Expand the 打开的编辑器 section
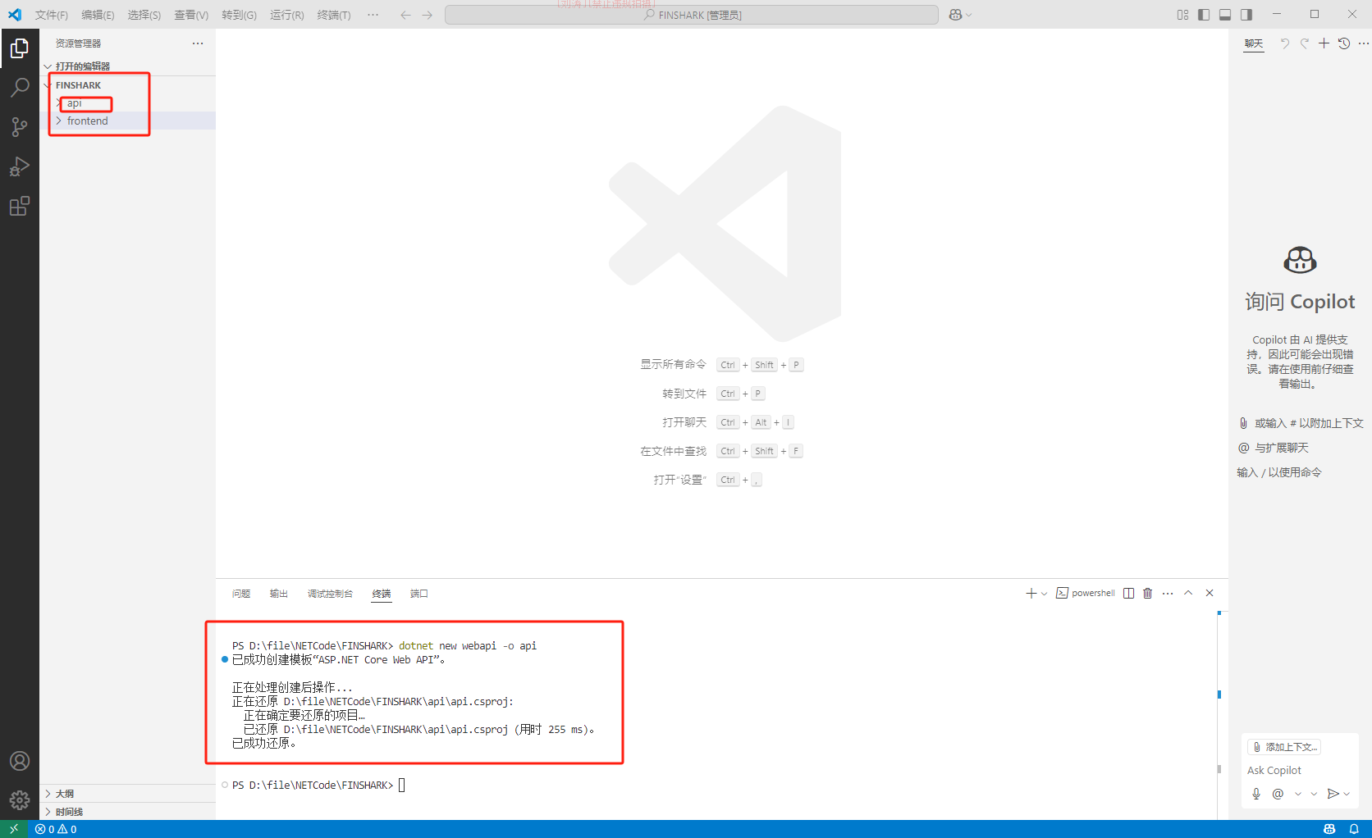Image resolution: width=1372 pixels, height=838 pixels. pyautogui.click(x=128, y=66)
